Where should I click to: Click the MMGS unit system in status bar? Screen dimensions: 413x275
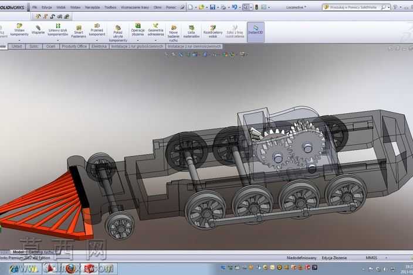[x=371, y=258]
